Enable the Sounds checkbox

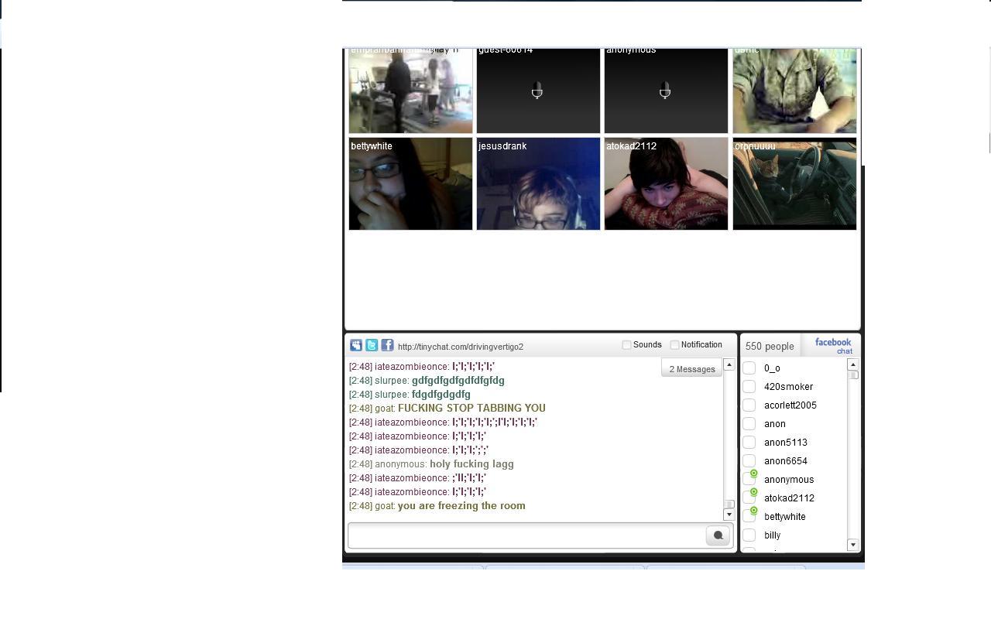tap(627, 345)
